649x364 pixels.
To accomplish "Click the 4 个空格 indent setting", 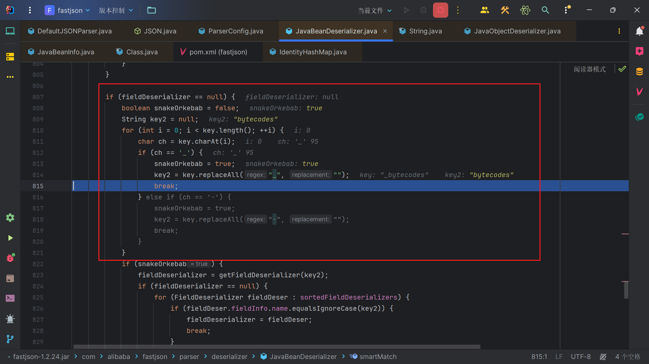I will pos(628,357).
